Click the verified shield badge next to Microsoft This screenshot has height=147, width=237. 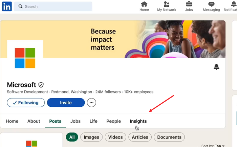click(x=41, y=85)
